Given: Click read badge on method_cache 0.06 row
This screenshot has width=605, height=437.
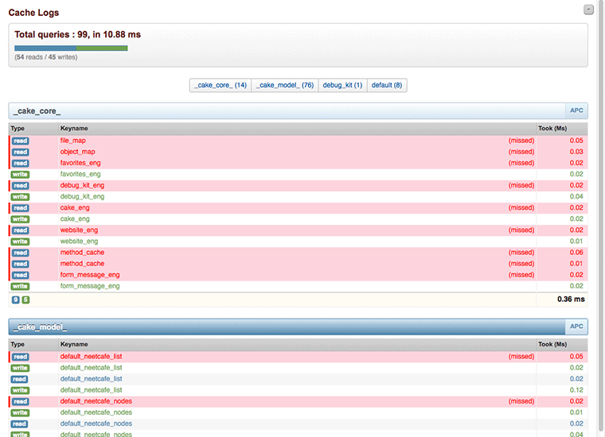Looking at the screenshot, I should 20,253.
